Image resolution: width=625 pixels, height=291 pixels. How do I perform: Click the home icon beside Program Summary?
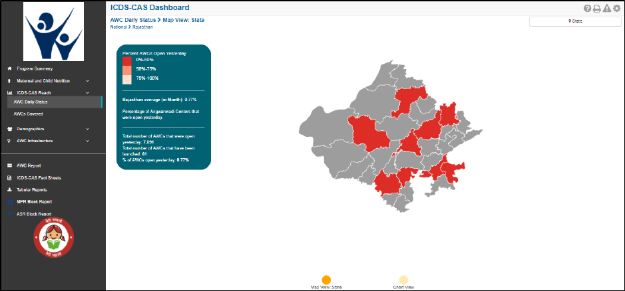point(10,68)
